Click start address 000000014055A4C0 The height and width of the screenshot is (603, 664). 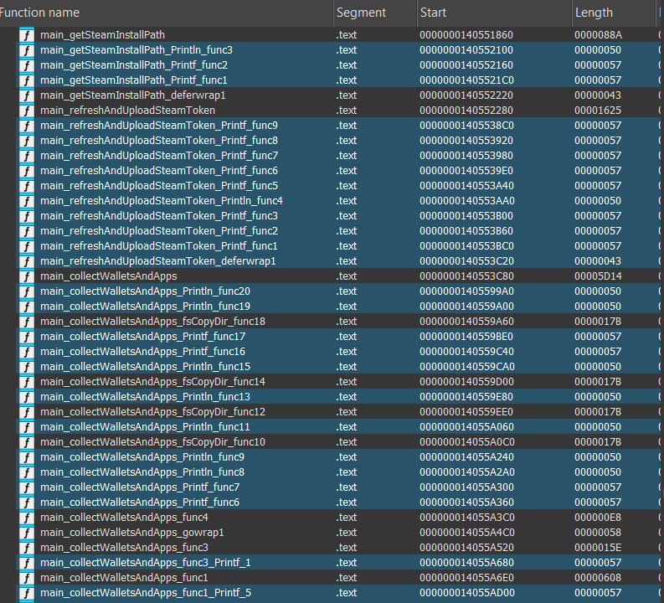[x=466, y=533]
